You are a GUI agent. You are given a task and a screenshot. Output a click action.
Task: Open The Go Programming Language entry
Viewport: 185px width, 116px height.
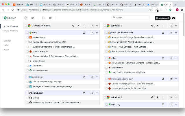(x=47, y=82)
